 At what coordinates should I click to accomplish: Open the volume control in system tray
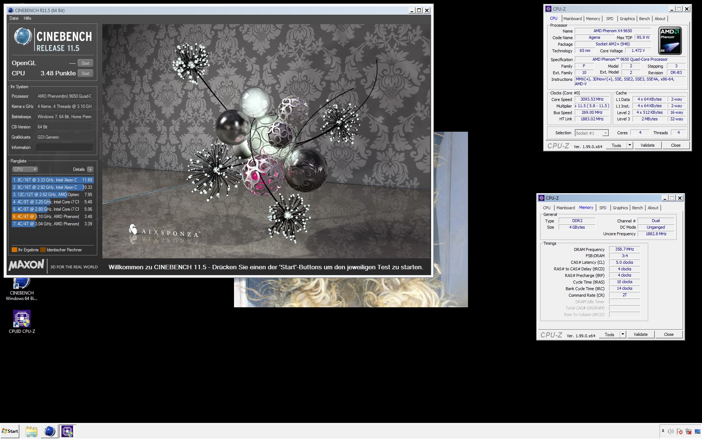671,431
